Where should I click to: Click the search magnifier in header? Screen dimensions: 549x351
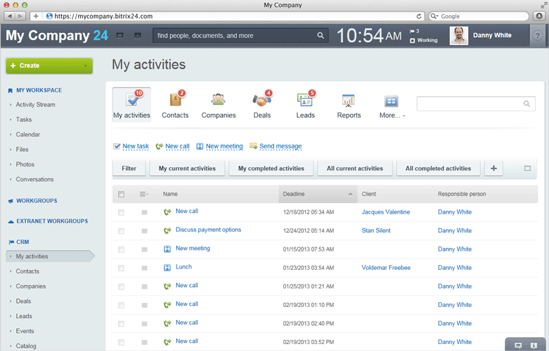tap(320, 36)
